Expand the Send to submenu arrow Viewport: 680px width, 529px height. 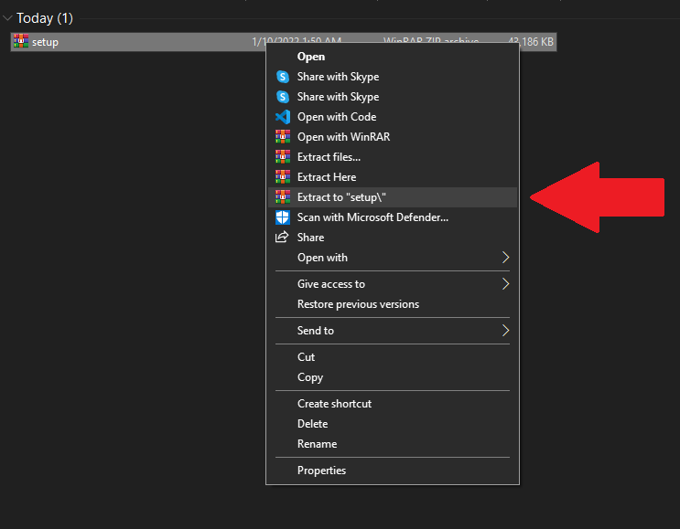click(505, 331)
